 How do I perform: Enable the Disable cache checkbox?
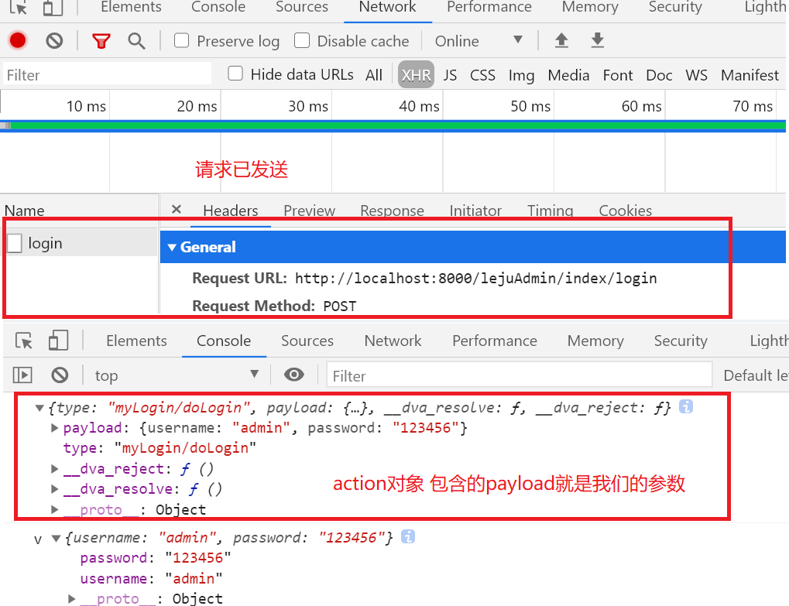(301, 40)
